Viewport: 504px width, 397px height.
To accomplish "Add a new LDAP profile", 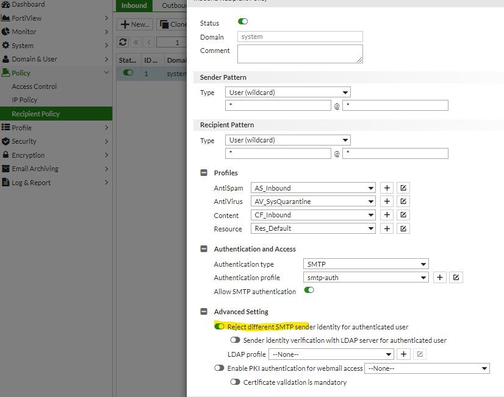I will tap(404, 354).
